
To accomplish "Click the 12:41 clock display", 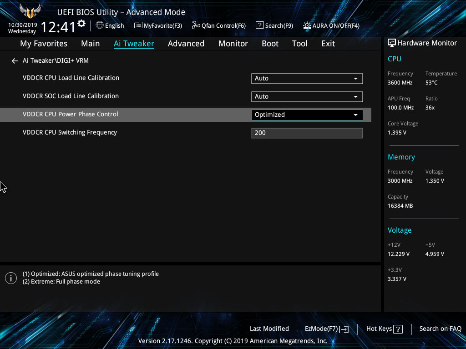I will pos(58,27).
